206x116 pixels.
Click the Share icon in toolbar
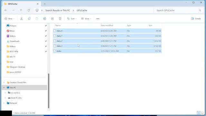tap(52, 19)
